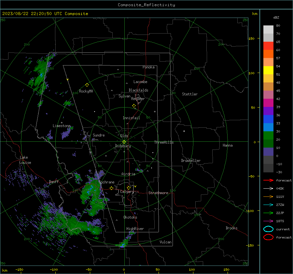Click the magenta 18TS arrow in the legend
The width and height of the screenshot is (293, 274).
[x=268, y=221]
